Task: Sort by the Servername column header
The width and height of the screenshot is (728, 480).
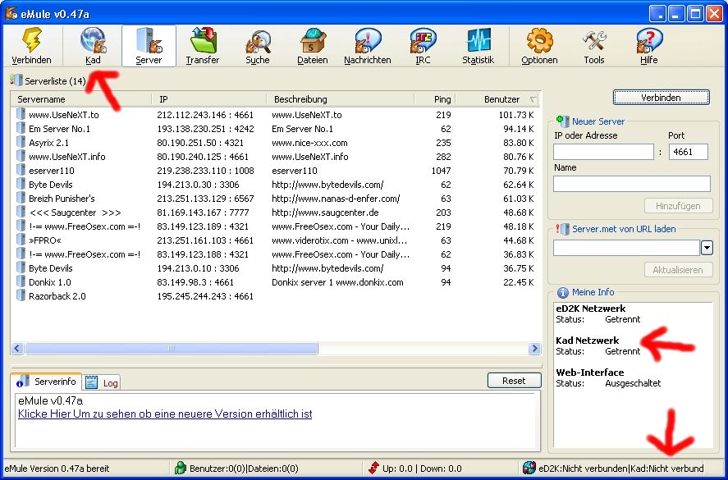Action: [x=81, y=99]
